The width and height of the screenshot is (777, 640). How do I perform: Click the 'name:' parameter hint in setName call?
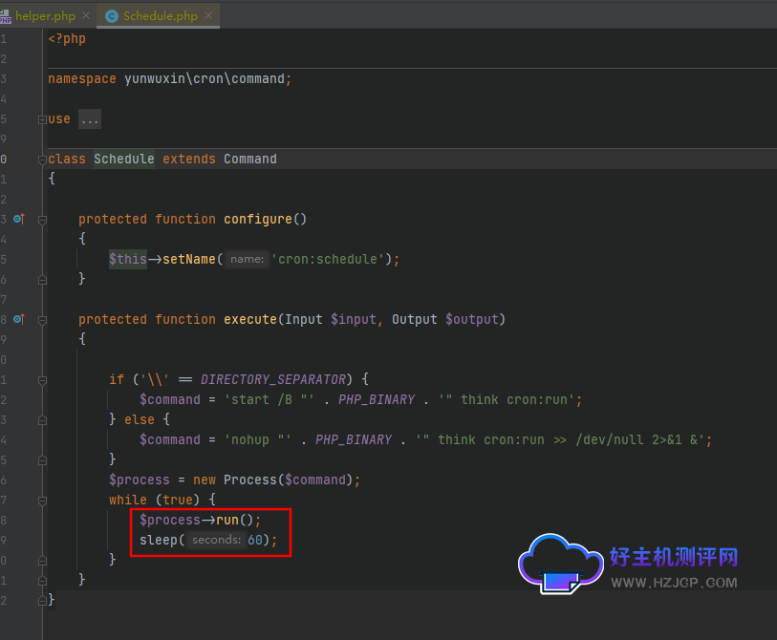[246, 259]
